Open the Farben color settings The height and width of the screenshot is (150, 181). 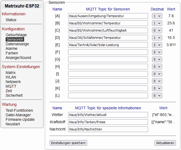pos(12,53)
